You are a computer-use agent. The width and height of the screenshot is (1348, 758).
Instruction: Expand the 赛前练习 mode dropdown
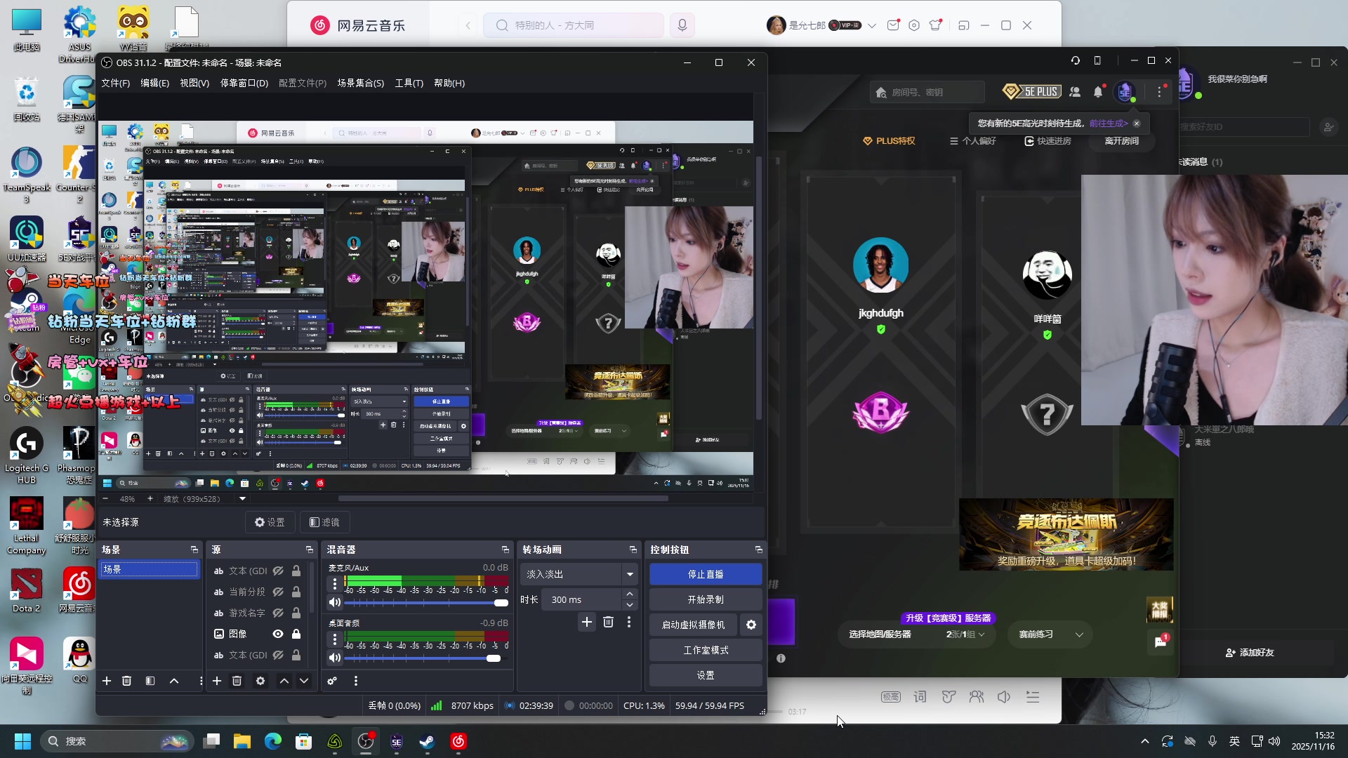point(1079,634)
